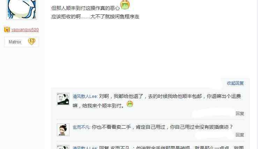Screen dimensions: 258x149
Task: Open 清风散人Lee's avatar in the first reply
Action: coord(63,99)
